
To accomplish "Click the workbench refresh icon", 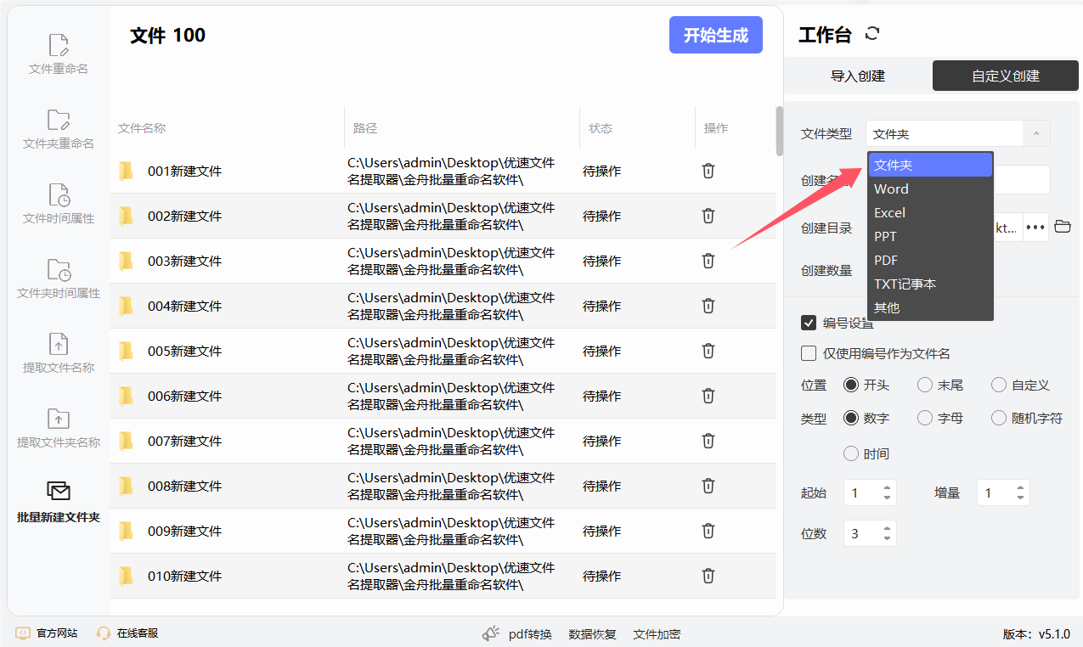I will tap(872, 34).
